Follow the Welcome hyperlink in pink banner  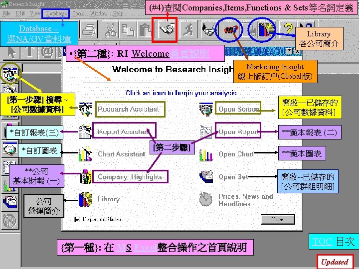pyautogui.click(x=151, y=54)
